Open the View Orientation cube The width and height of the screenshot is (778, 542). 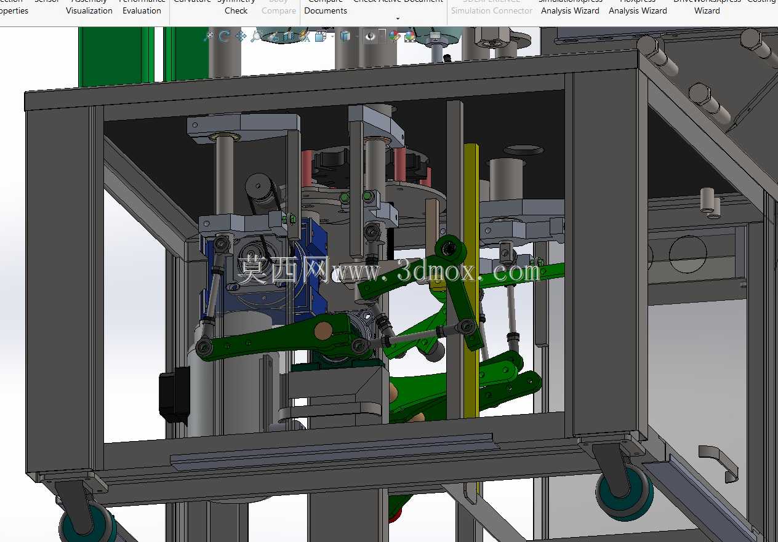click(x=320, y=36)
